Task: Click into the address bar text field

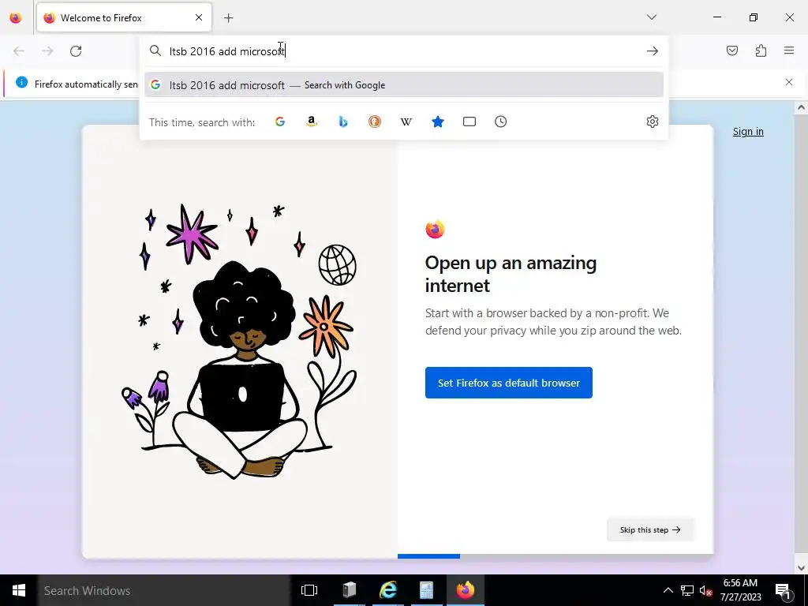Action: pyautogui.click(x=404, y=51)
